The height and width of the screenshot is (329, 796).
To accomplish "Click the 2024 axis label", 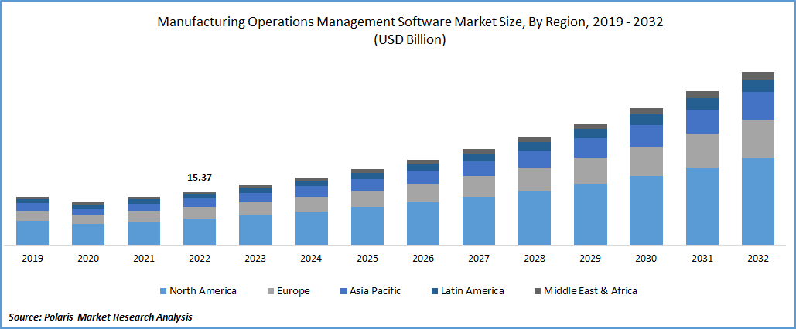I will coord(311,258).
